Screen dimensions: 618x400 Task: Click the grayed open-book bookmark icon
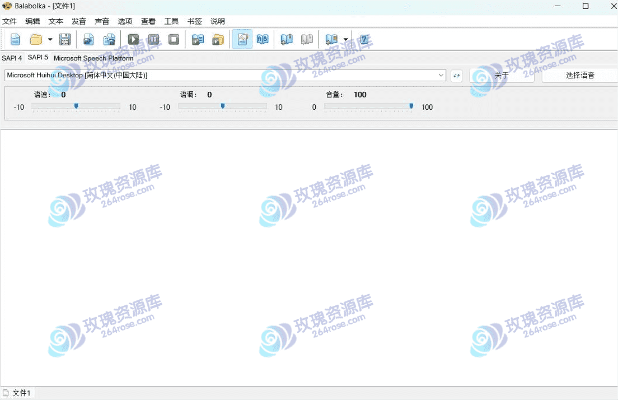click(x=307, y=39)
